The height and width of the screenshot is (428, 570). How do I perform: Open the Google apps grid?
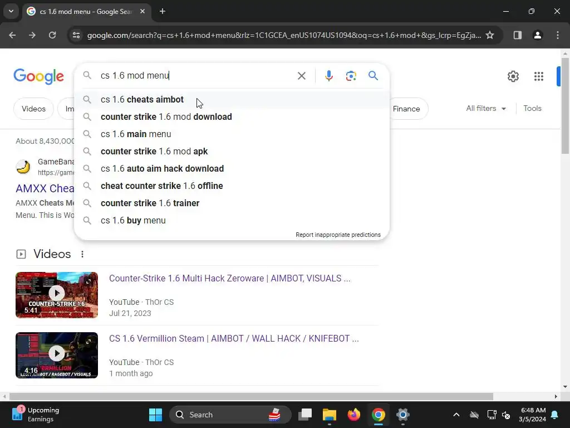(538, 76)
